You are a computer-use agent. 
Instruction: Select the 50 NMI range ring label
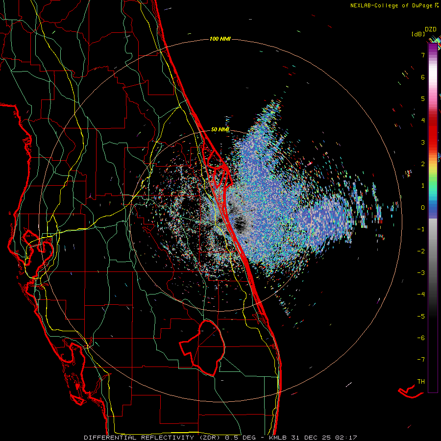[220, 129]
